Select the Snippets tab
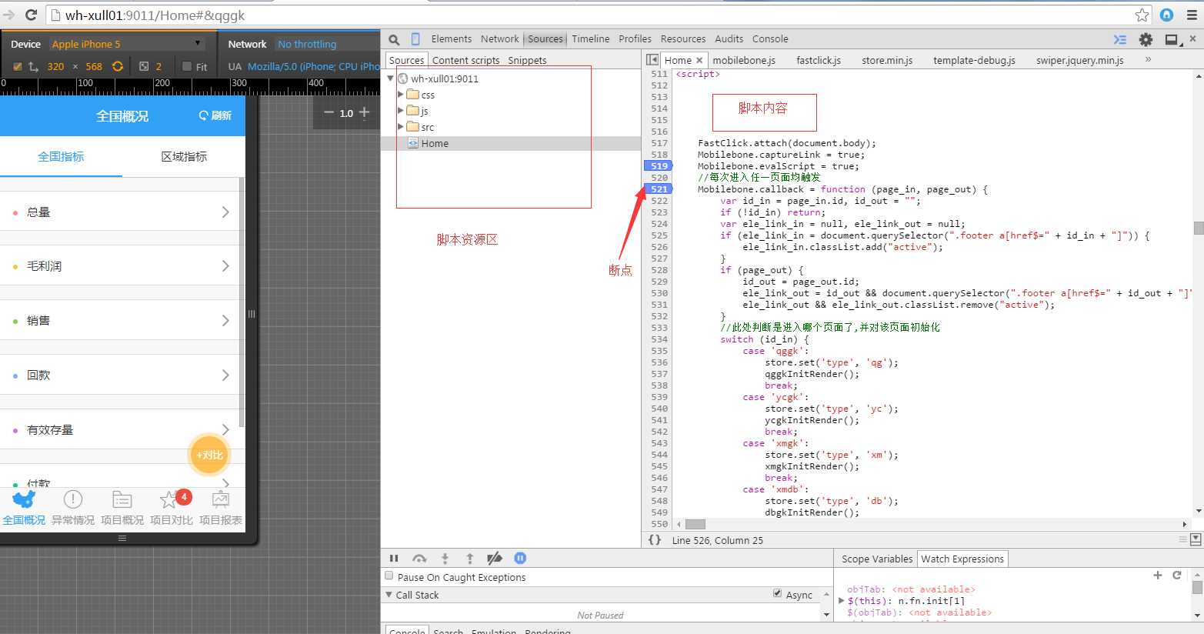The width and height of the screenshot is (1204, 634). coord(527,60)
